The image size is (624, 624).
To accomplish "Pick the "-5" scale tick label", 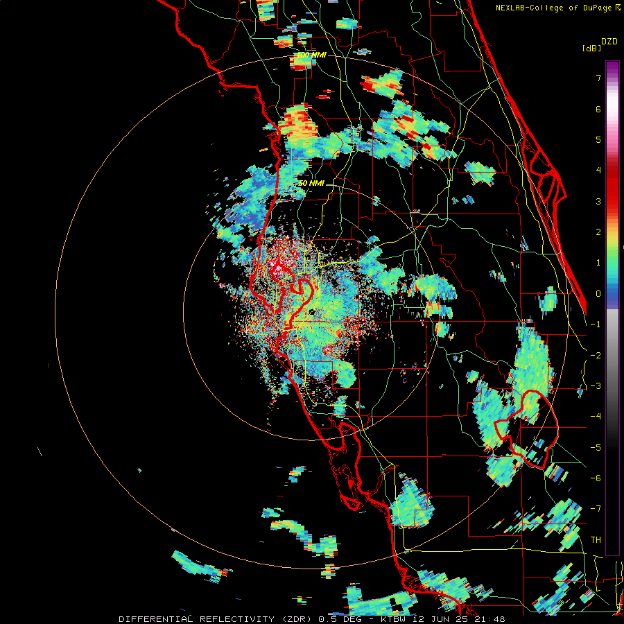I will tap(596, 448).
